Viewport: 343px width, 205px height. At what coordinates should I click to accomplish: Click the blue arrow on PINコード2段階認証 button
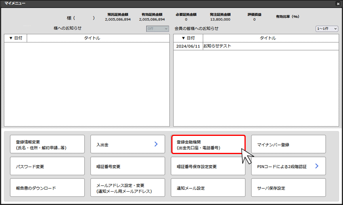pyautogui.click(x=317, y=166)
